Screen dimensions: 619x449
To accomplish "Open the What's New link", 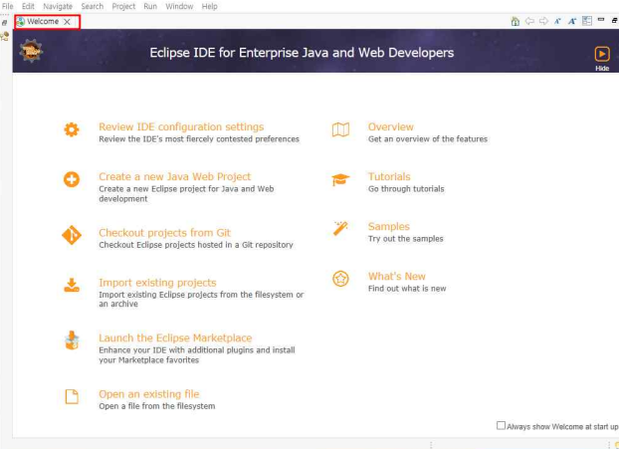I will tap(397, 276).
